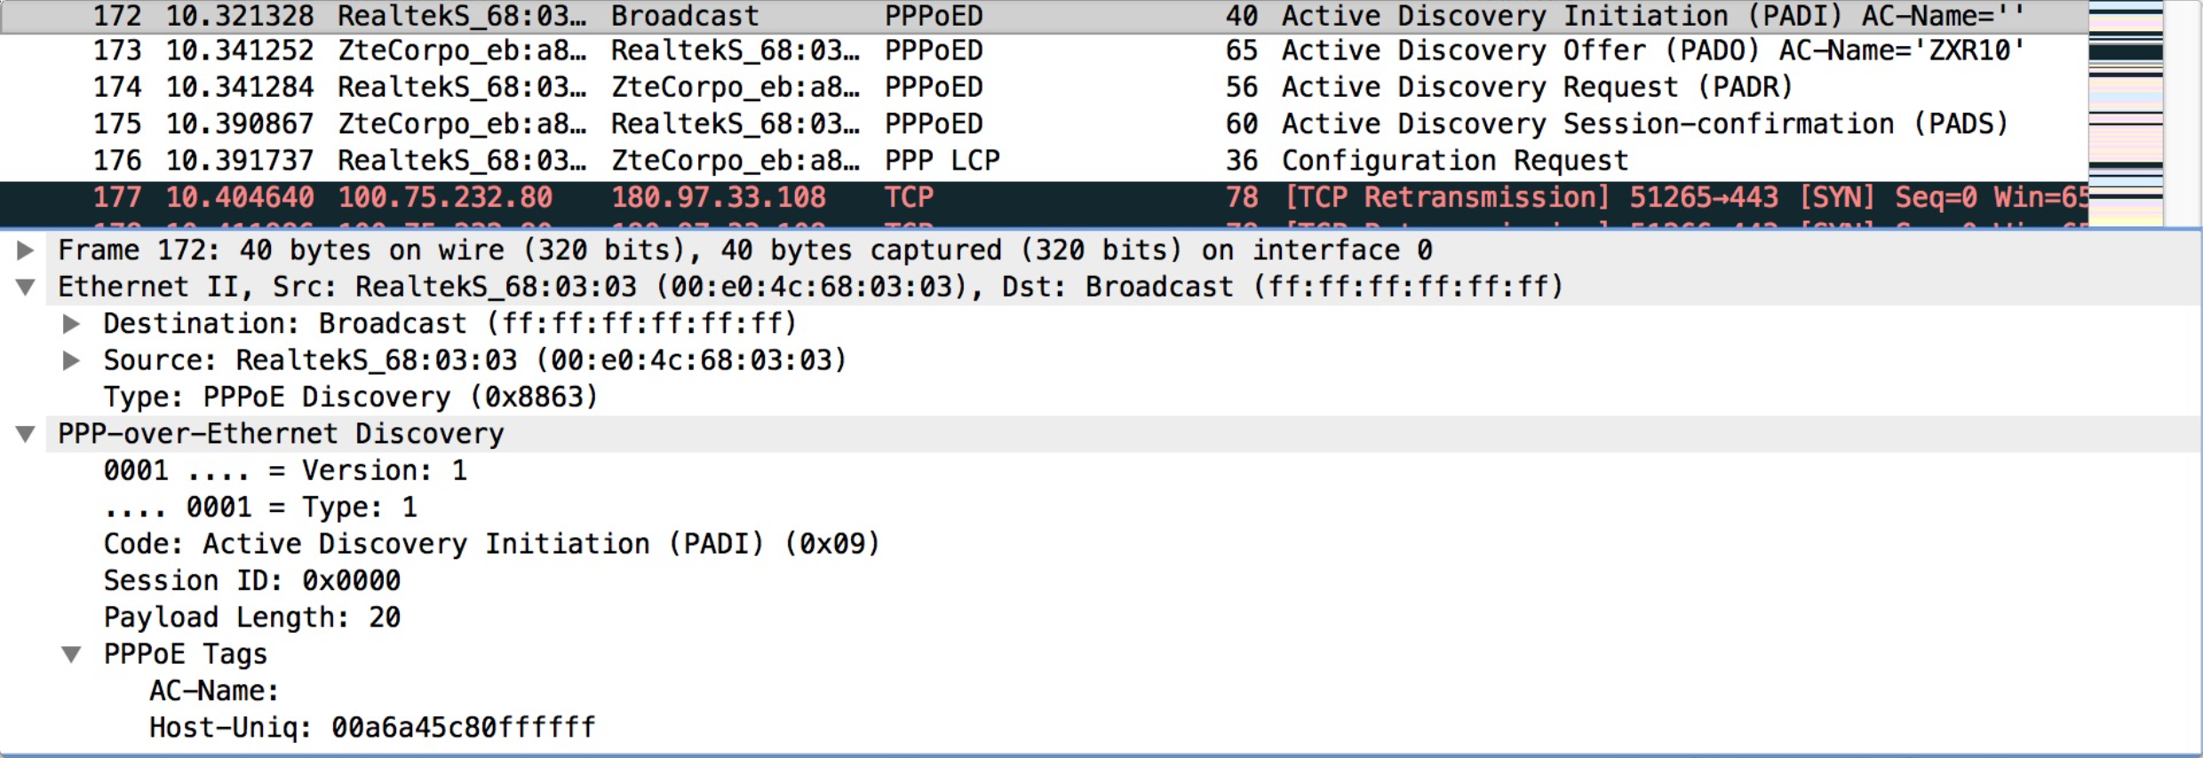Click the colored packet minimap scrollbar
2203x758 pixels.
[2125, 113]
